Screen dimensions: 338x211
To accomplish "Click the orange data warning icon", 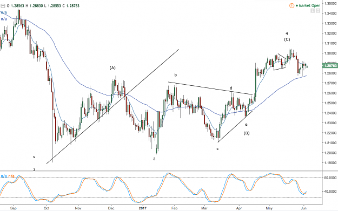I will pos(291,5).
